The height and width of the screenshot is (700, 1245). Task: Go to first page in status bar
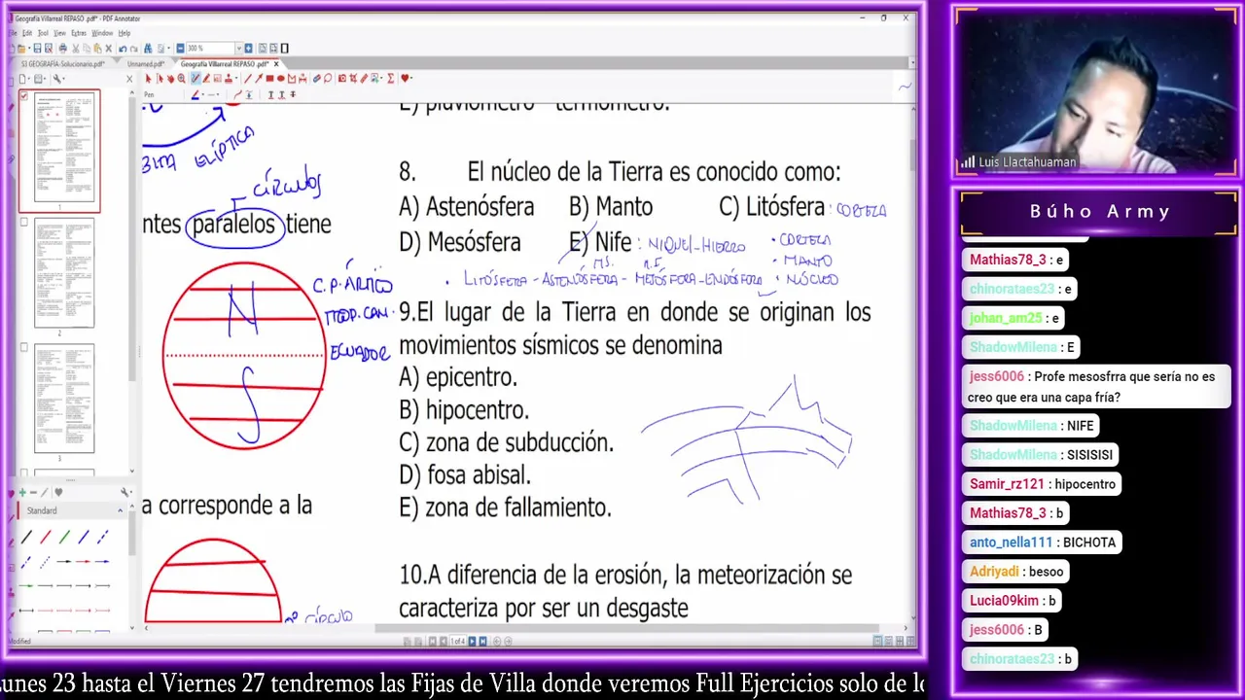coord(432,641)
